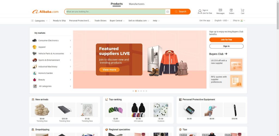This screenshot has width=279, height=136.
Task: Expand the Categories dropdown
Action: coord(39,21)
